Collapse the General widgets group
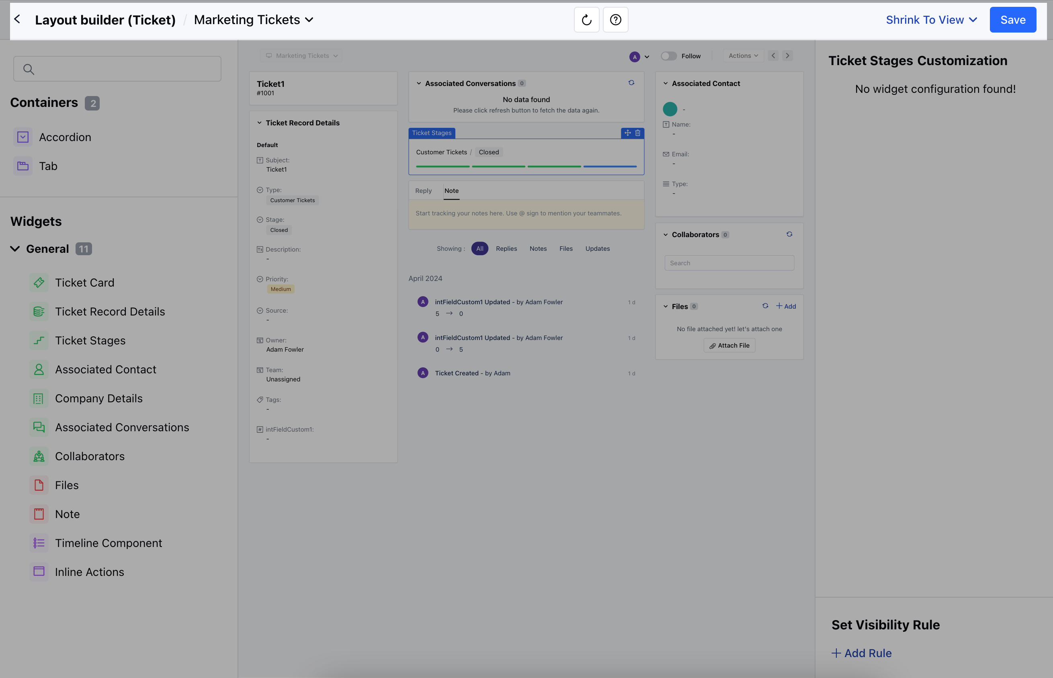 (x=15, y=249)
